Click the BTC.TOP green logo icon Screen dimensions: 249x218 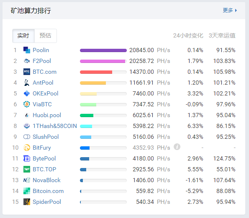tap(27, 169)
